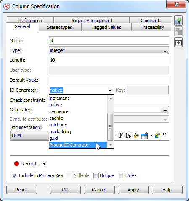Click the Apply button
189x201 pixels.
pyautogui.click(x=133, y=190)
